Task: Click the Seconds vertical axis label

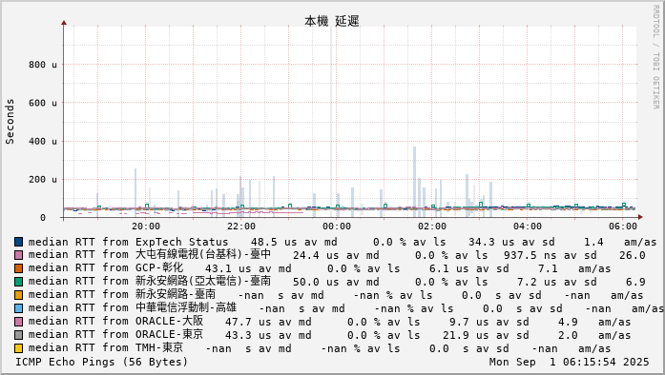Action: coord(10,122)
